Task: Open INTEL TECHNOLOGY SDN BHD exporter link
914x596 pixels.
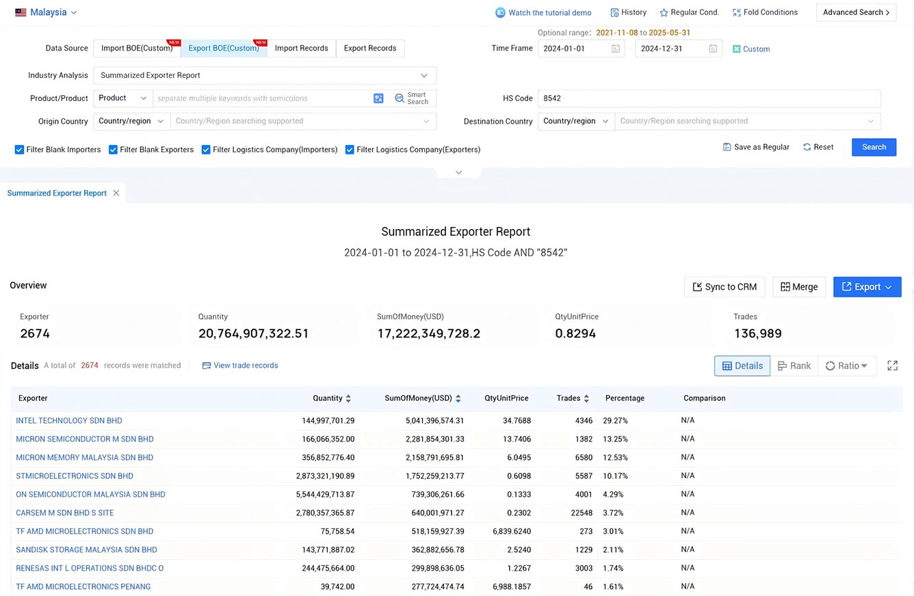Action: pos(69,420)
